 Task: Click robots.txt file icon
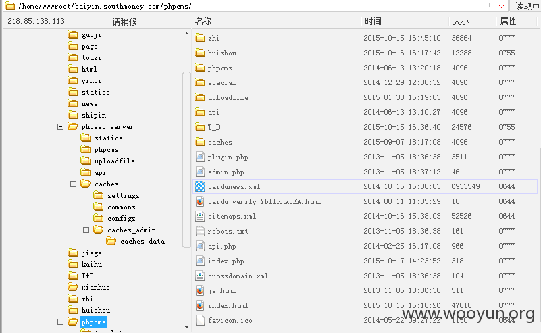(x=200, y=231)
